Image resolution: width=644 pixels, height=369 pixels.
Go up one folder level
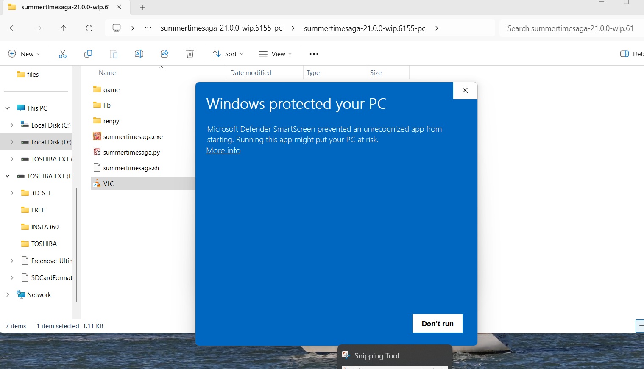click(x=64, y=28)
